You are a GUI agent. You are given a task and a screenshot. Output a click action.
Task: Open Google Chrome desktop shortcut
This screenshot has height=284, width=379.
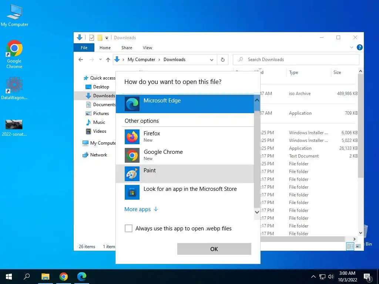[14, 55]
